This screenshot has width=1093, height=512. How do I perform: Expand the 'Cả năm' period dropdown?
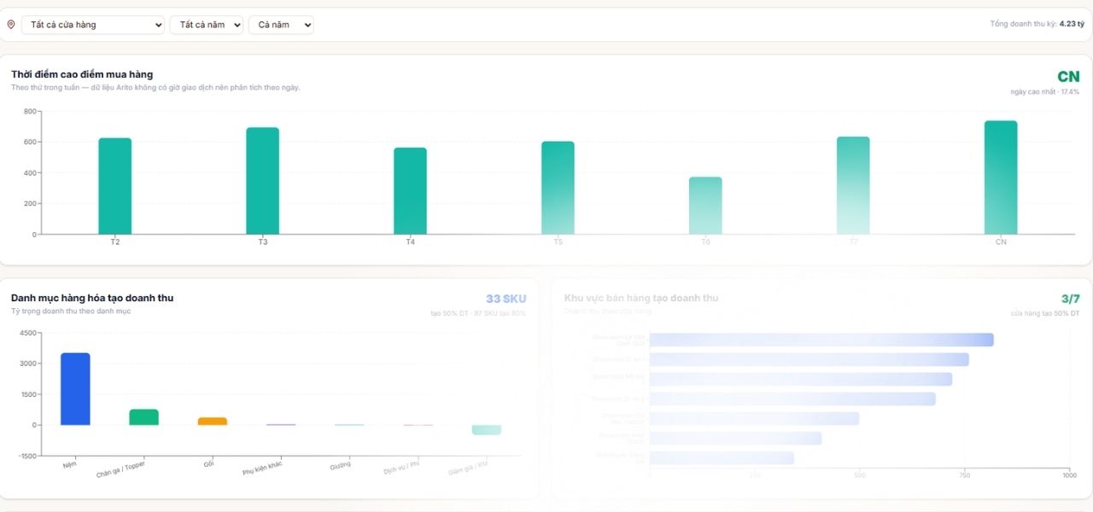point(281,25)
